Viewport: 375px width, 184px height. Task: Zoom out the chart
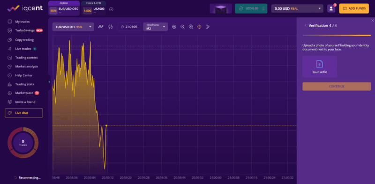182,27
